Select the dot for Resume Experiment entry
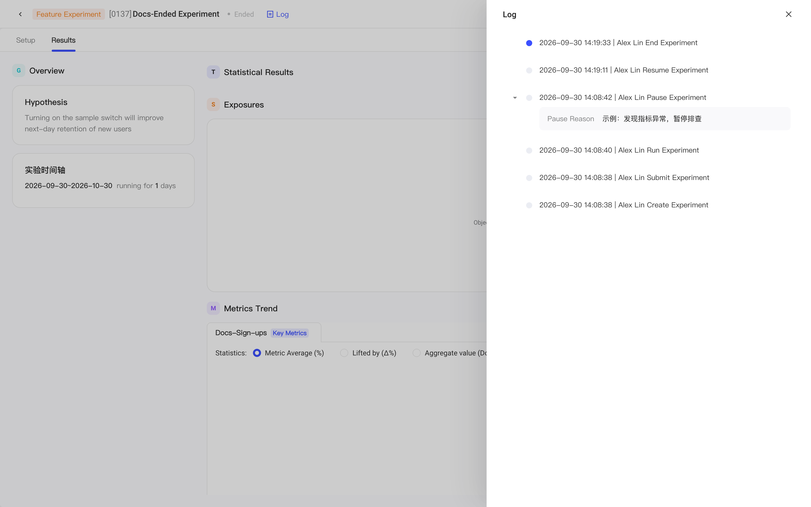 pyautogui.click(x=529, y=70)
